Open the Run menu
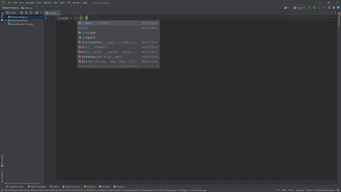Viewport: 341px width, 192px height. click(x=55, y=3)
